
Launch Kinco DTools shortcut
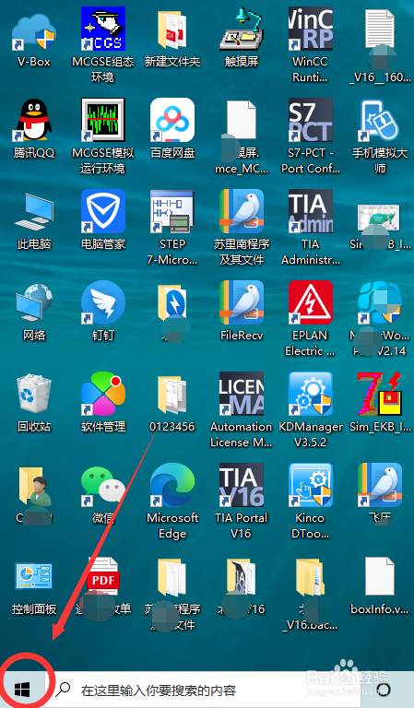click(x=311, y=485)
